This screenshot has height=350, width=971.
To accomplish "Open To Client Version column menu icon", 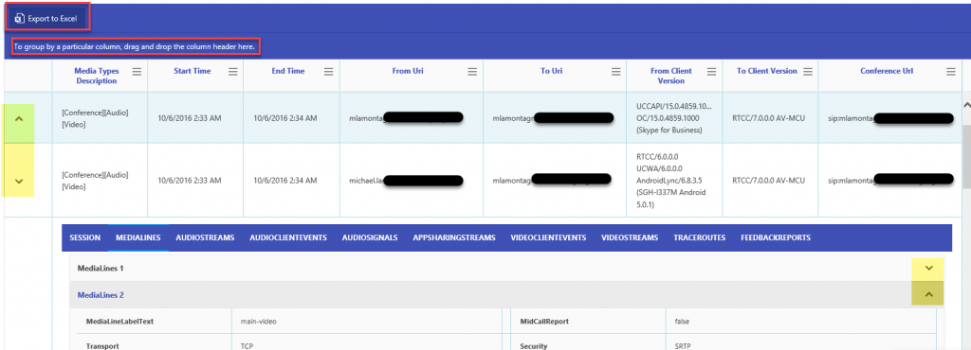I will tap(808, 72).
